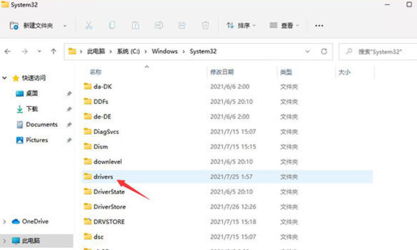Select the DDFs folder
The width and height of the screenshot is (417, 250).
point(101,101)
